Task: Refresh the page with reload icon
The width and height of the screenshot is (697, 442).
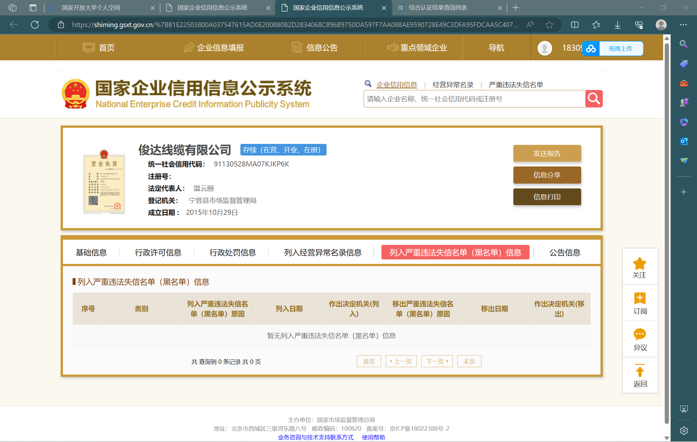Action: (35, 25)
